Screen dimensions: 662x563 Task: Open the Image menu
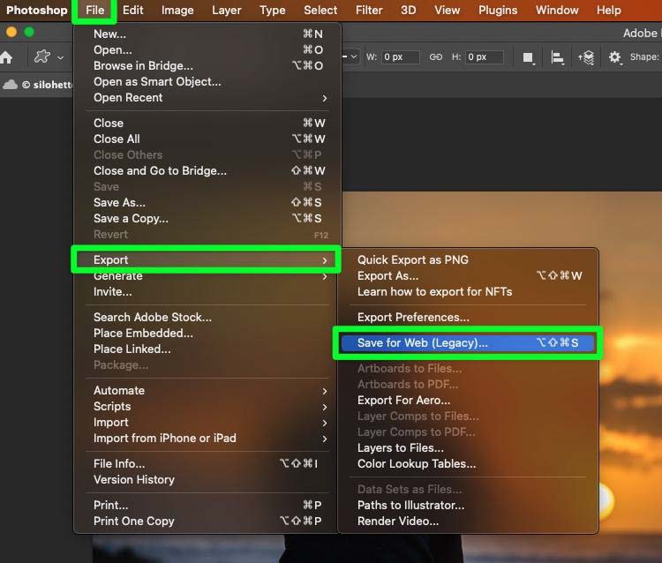click(x=177, y=10)
